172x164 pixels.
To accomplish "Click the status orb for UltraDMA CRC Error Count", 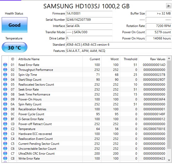I will (x=5, y=154).
